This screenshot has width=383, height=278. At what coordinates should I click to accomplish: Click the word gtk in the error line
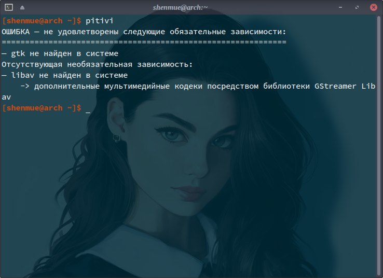18,53
